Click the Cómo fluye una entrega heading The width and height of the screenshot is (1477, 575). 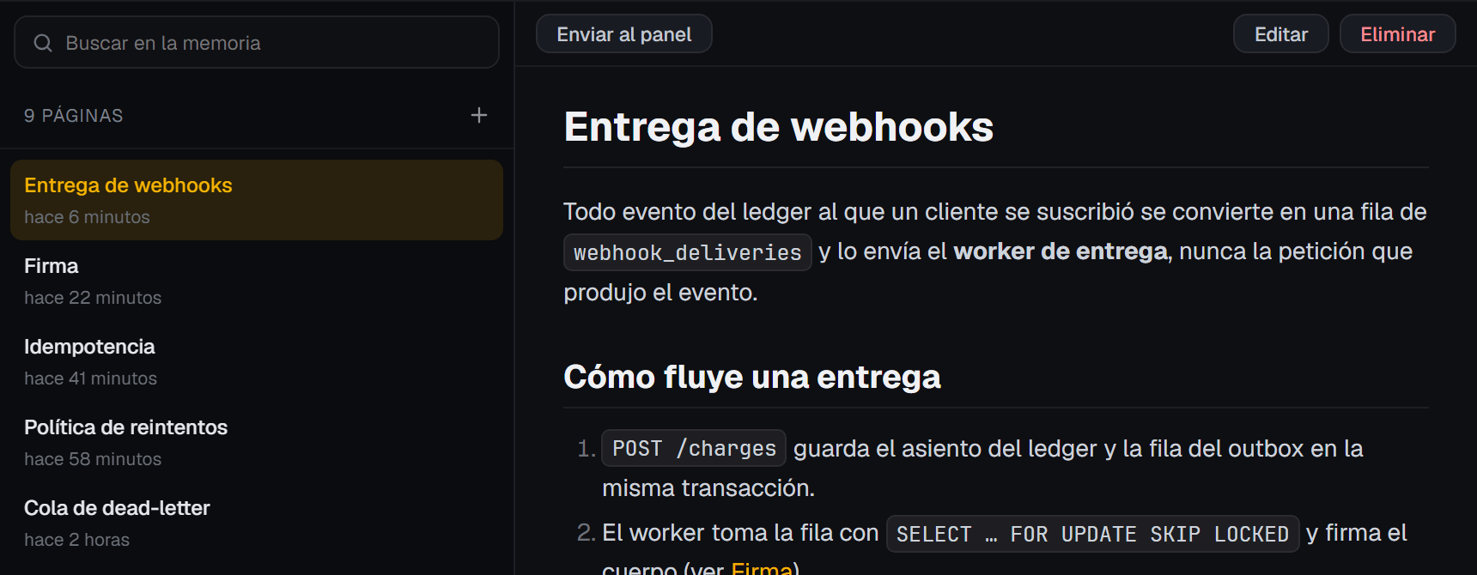tap(752, 377)
